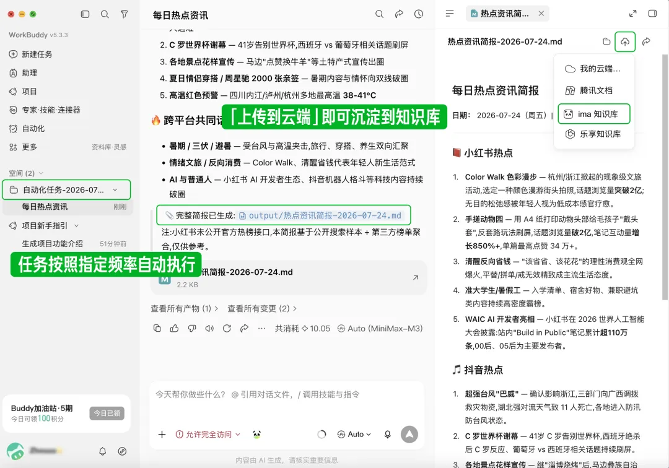Expand the 自动化任务-2026-07 folder chevron
Image resolution: width=669 pixels, height=468 pixels.
[115, 189]
